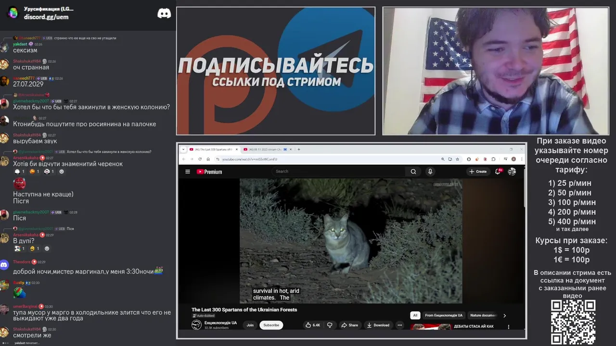The height and width of the screenshot is (346, 616).
Task: Click the streamer webcam feed
Action: pyautogui.click(x=496, y=71)
